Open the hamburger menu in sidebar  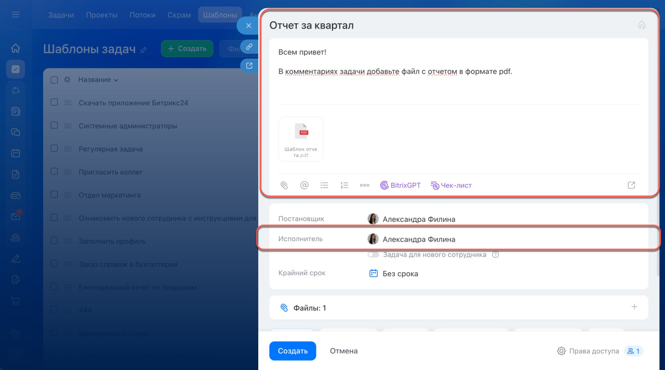tap(16, 15)
